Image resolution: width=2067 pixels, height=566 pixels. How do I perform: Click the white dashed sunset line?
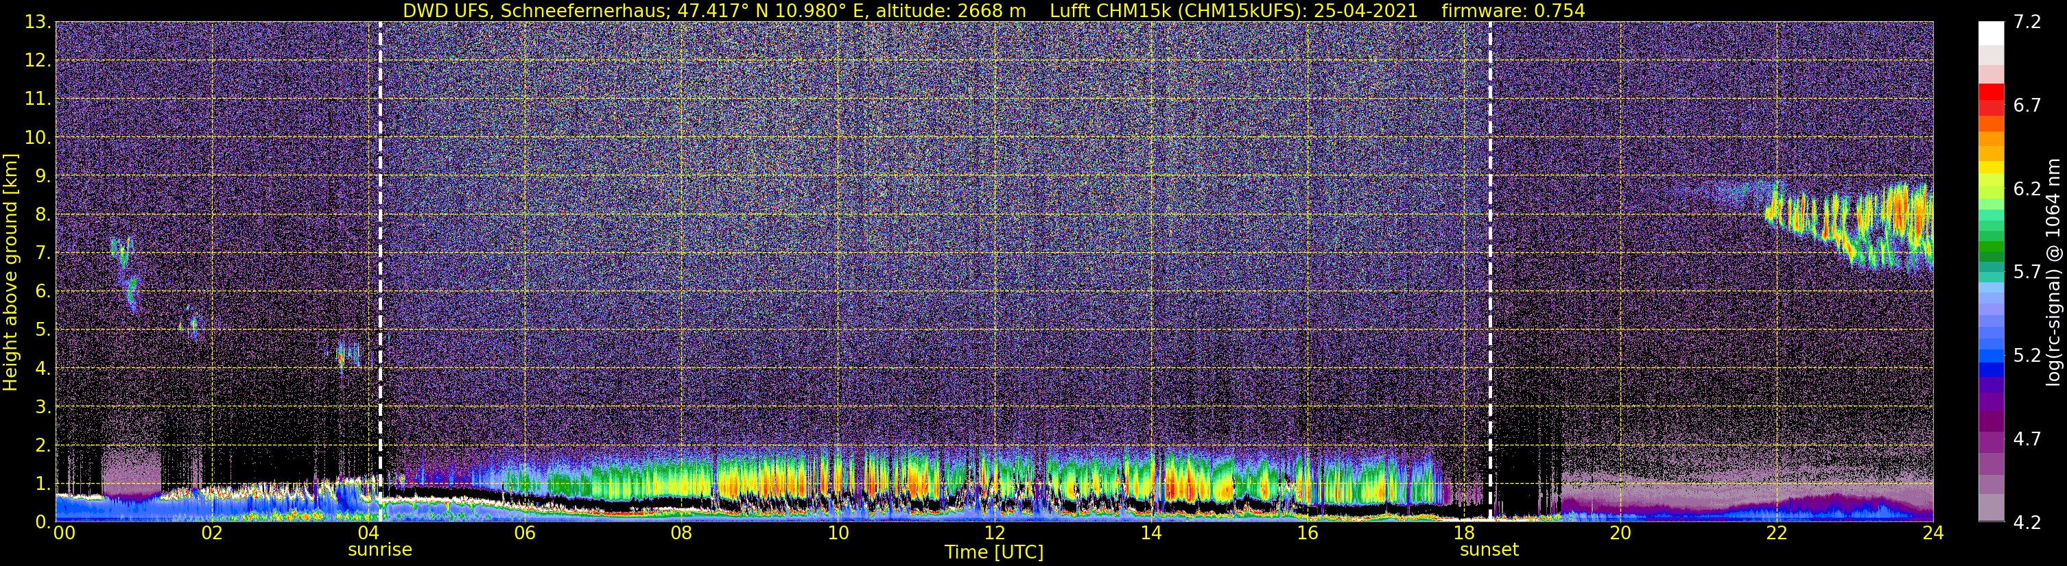(1490, 271)
